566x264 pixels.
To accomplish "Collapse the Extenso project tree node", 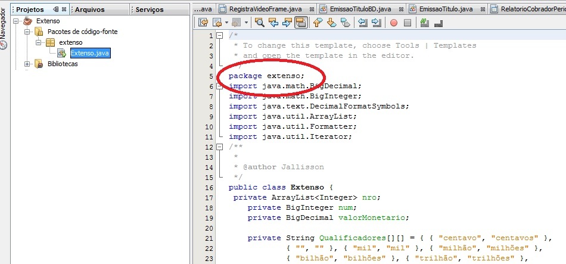I will [x=16, y=21].
